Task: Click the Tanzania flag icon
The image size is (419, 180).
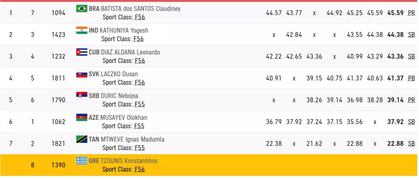Action: pos(81,139)
